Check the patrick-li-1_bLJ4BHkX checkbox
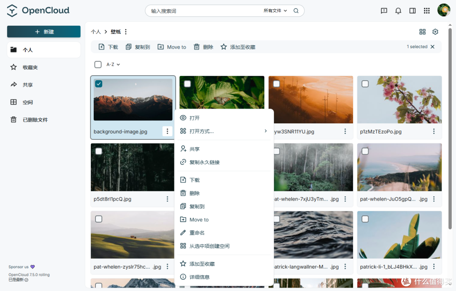 coord(365,219)
